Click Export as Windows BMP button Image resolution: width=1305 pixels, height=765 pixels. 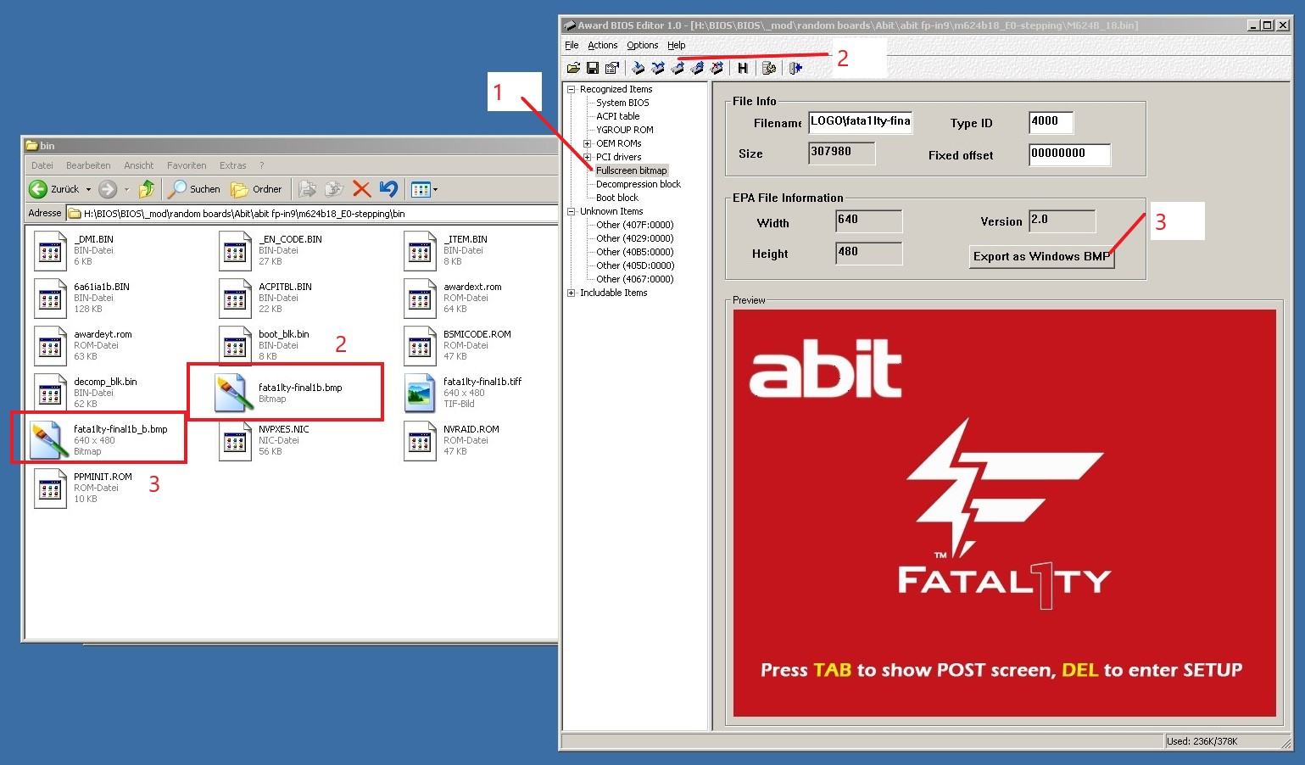[1041, 256]
